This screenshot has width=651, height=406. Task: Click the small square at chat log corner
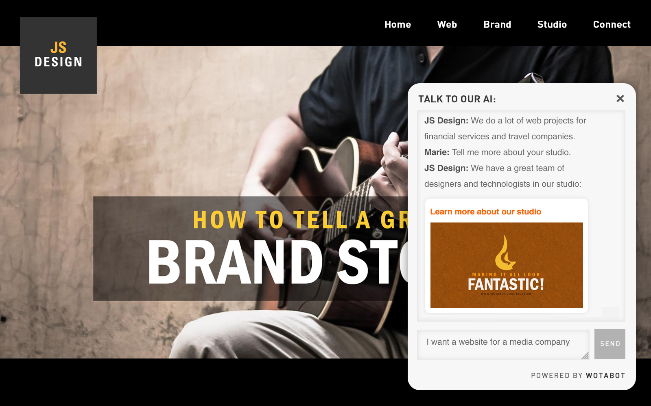610,312
